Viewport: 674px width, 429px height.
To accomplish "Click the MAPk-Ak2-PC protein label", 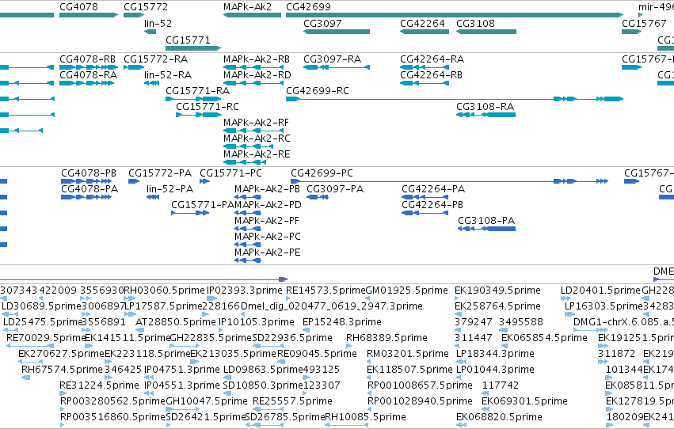I will [268, 237].
